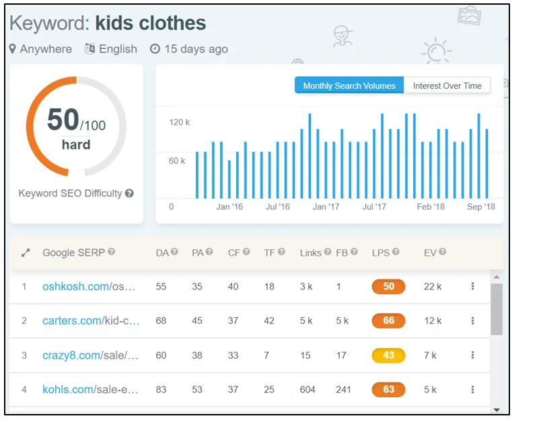Click the orange SEO difficulty gauge
The height and width of the screenshot is (443, 541).
(x=76, y=127)
